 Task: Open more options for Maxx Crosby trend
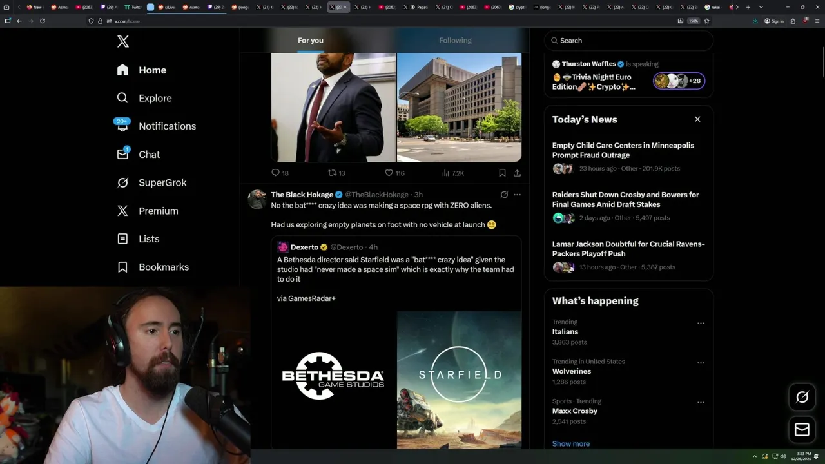pos(701,403)
